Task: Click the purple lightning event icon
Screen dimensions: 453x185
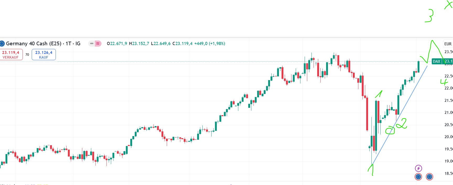Action: [418, 168]
